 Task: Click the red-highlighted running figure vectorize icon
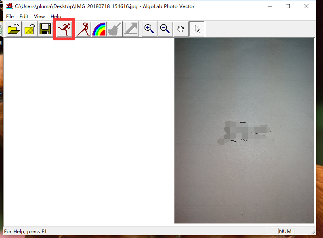pos(64,29)
